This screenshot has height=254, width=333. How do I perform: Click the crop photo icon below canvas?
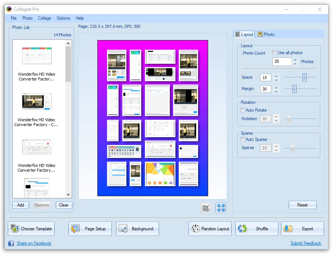206,208
